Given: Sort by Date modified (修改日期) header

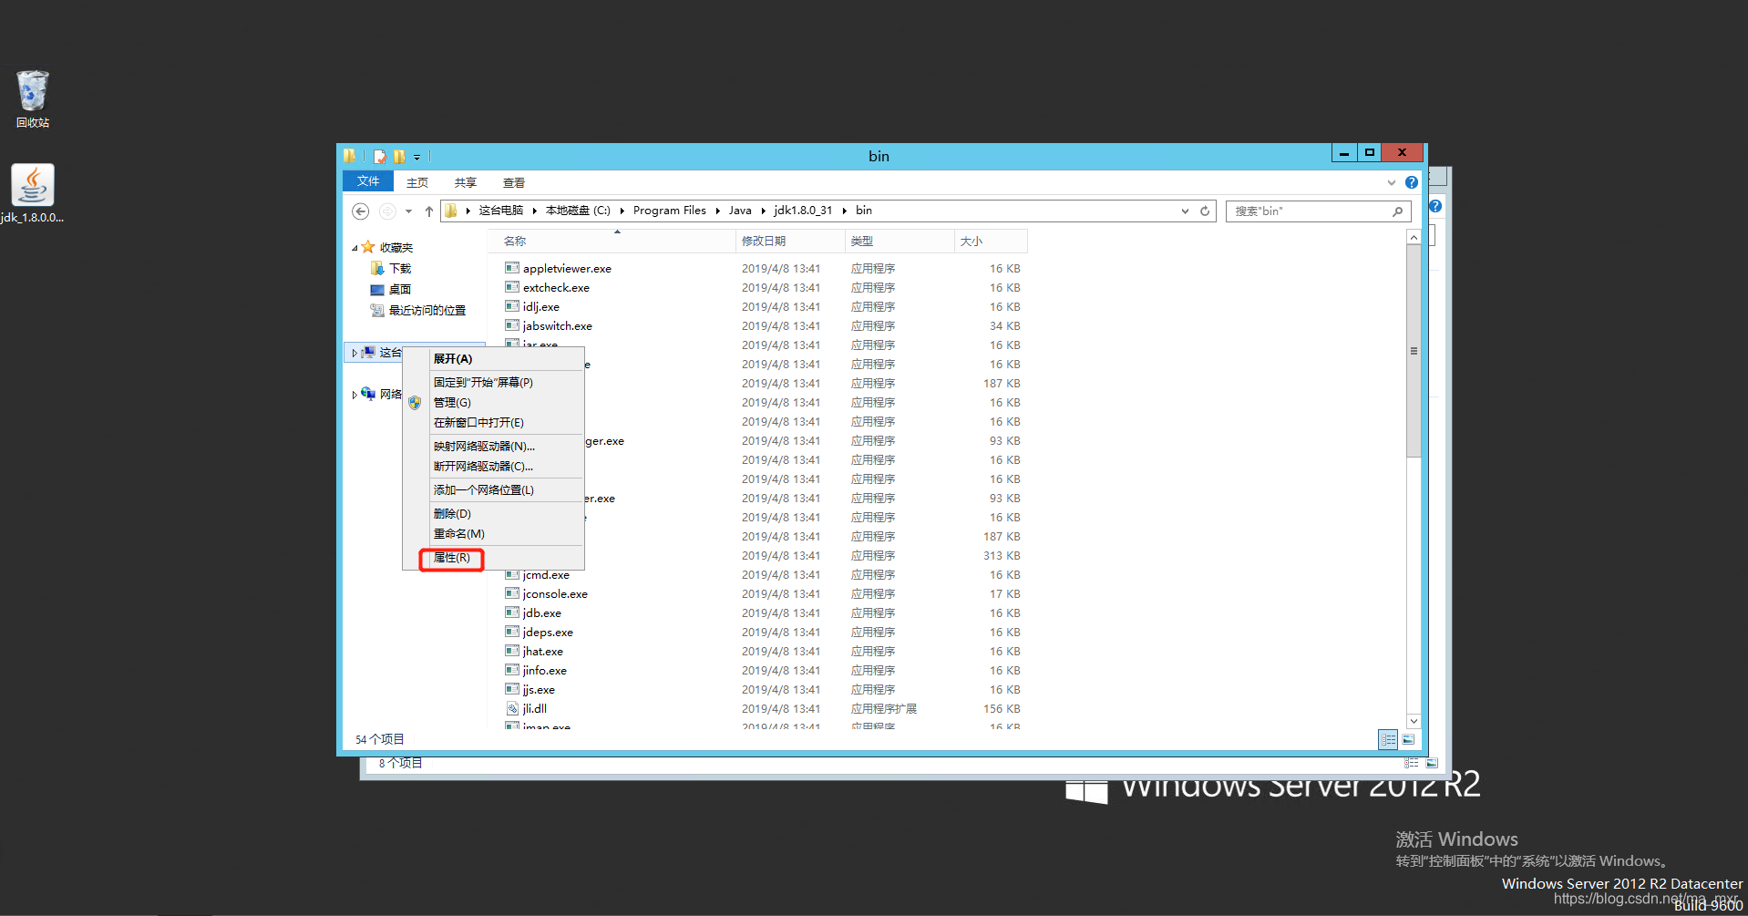Looking at the screenshot, I should point(790,241).
